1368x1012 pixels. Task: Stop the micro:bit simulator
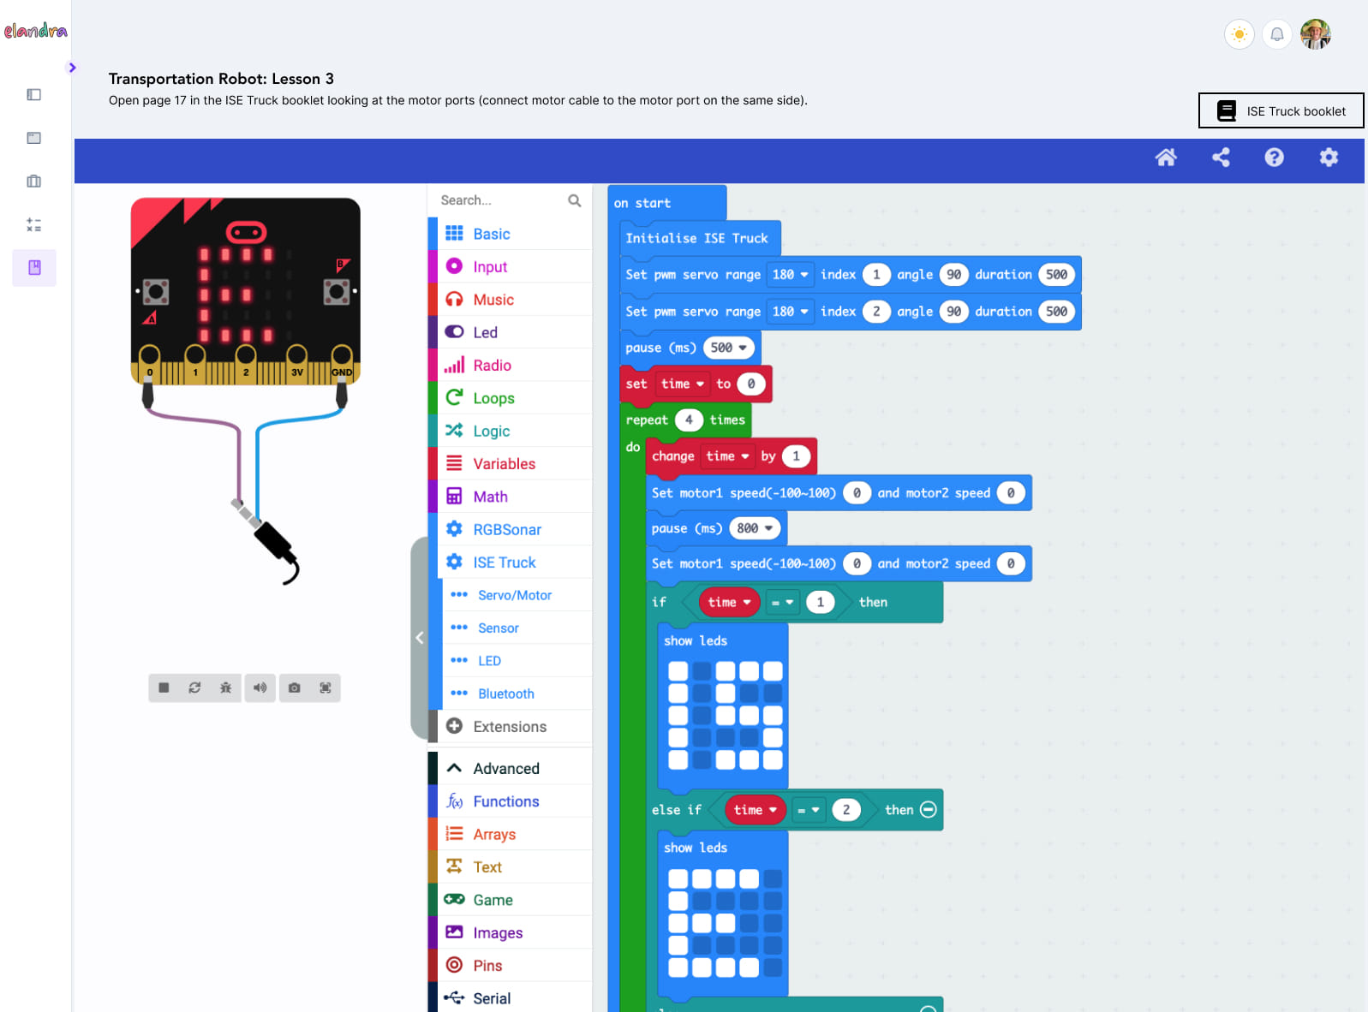point(164,688)
